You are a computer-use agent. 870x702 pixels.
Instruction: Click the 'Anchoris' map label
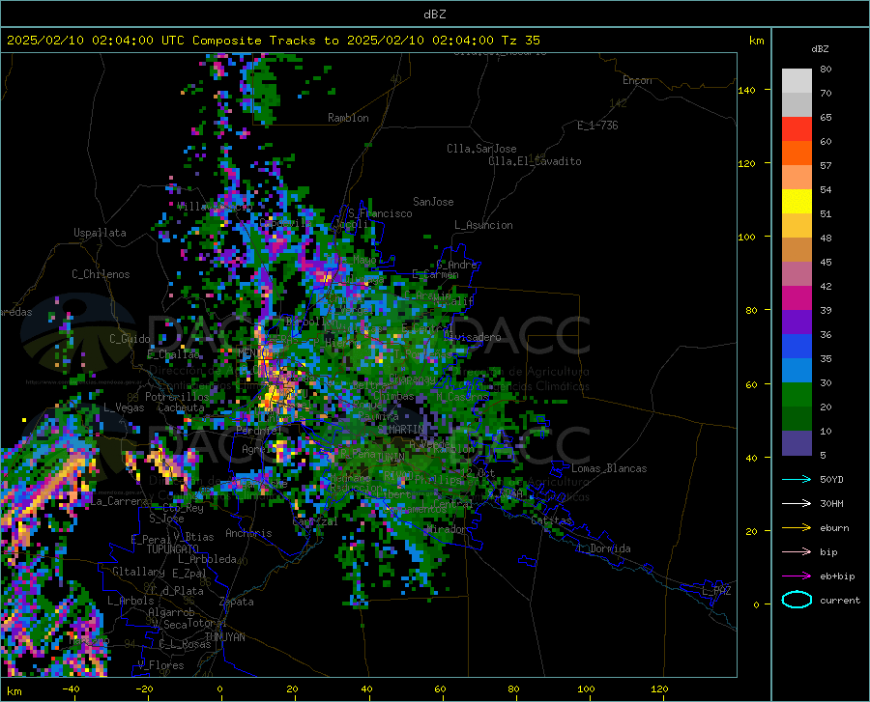pyautogui.click(x=248, y=533)
